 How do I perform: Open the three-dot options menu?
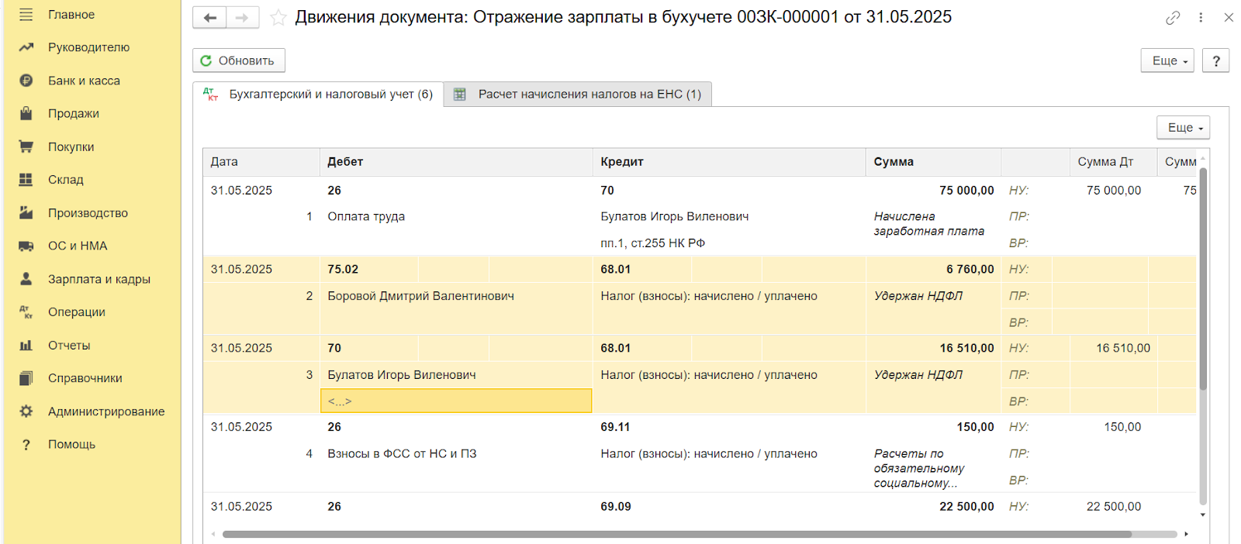coord(1201,18)
